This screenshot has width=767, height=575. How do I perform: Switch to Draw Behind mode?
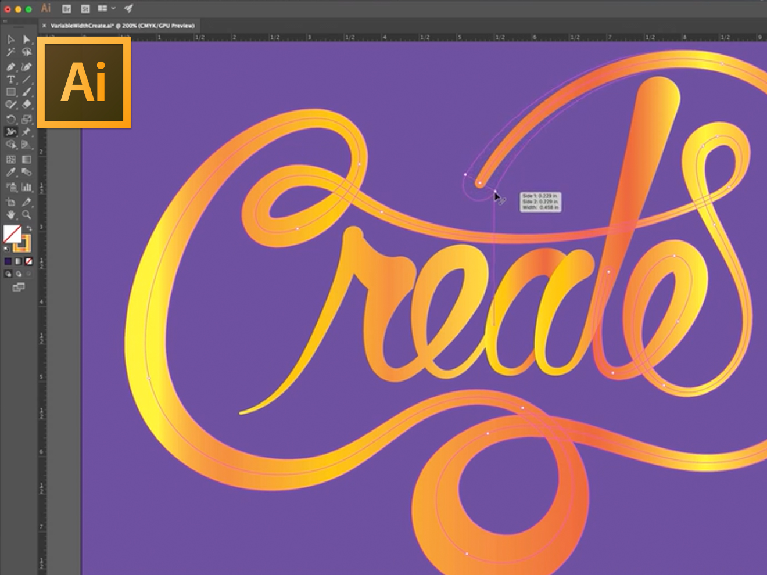[19, 274]
